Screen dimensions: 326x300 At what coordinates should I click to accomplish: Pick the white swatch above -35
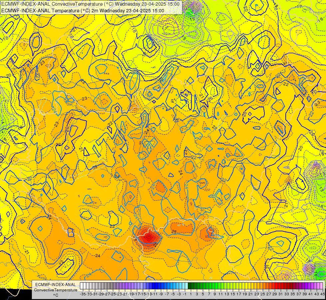click(x=82, y=286)
